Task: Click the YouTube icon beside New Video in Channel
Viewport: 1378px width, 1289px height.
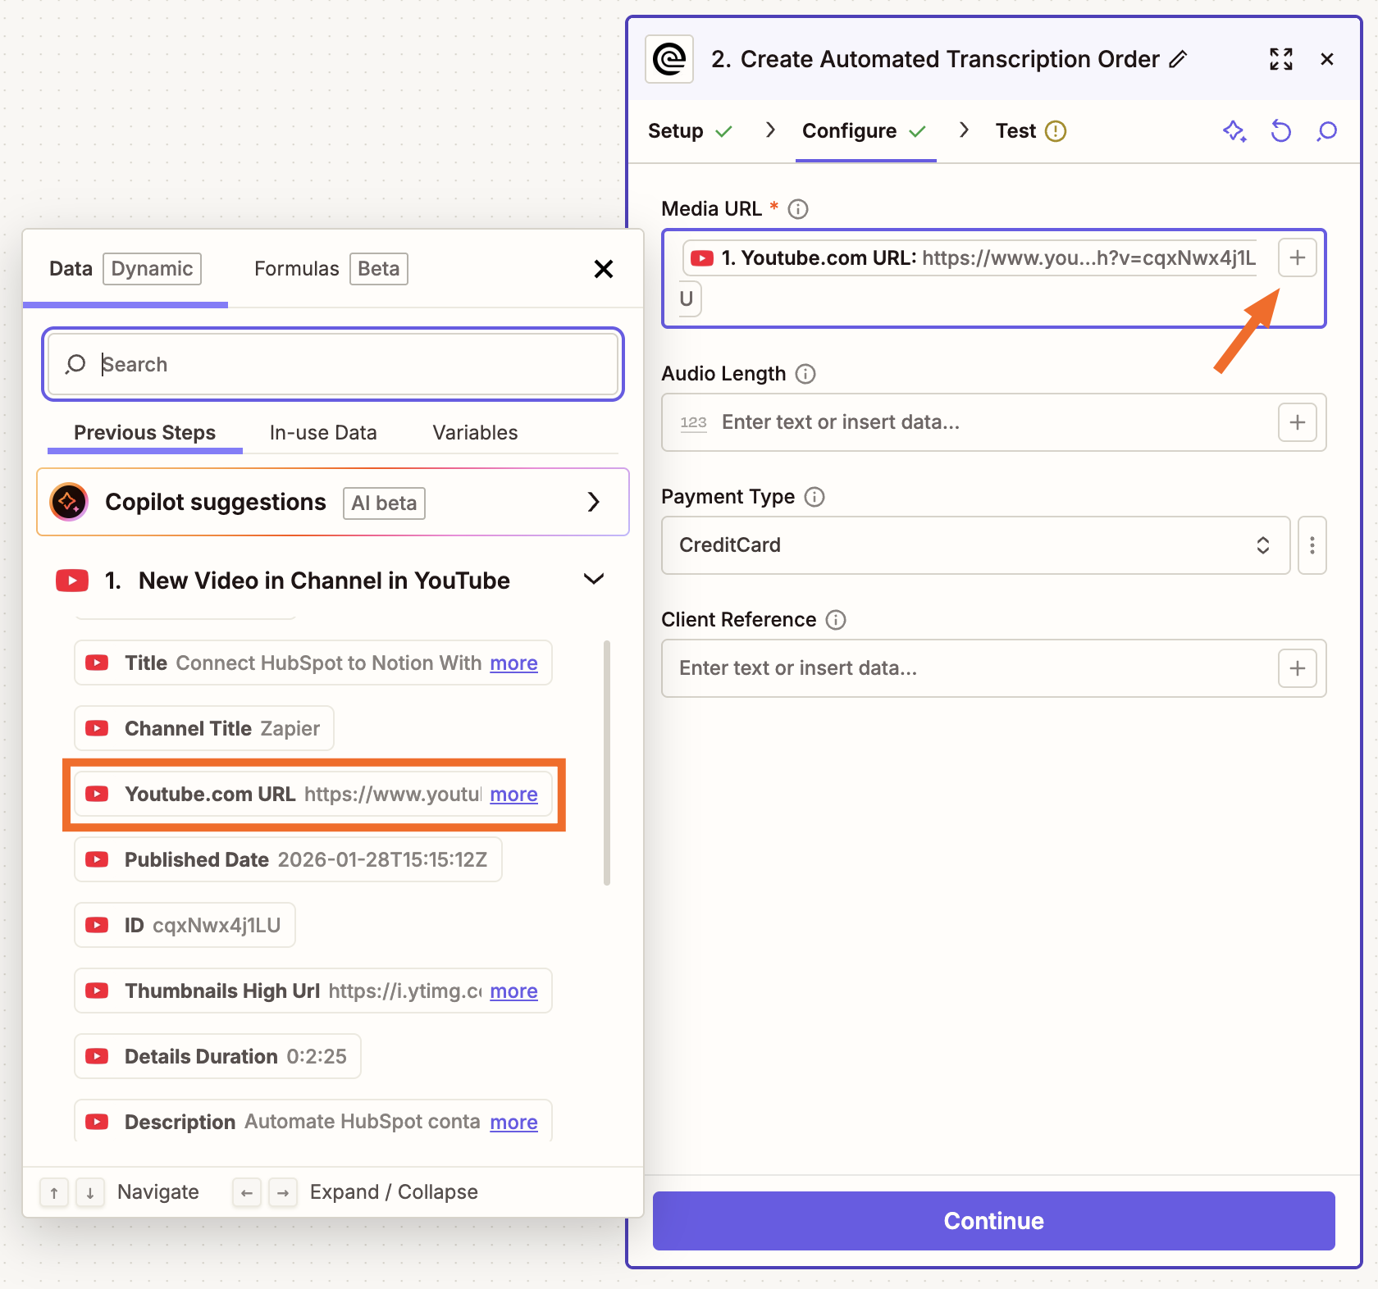Action: 72,580
